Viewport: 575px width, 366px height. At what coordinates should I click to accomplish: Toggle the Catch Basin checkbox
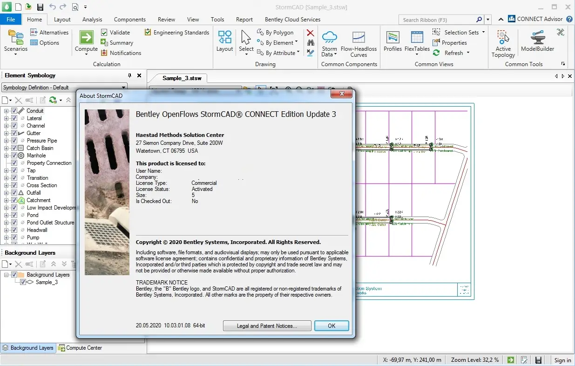pos(14,148)
